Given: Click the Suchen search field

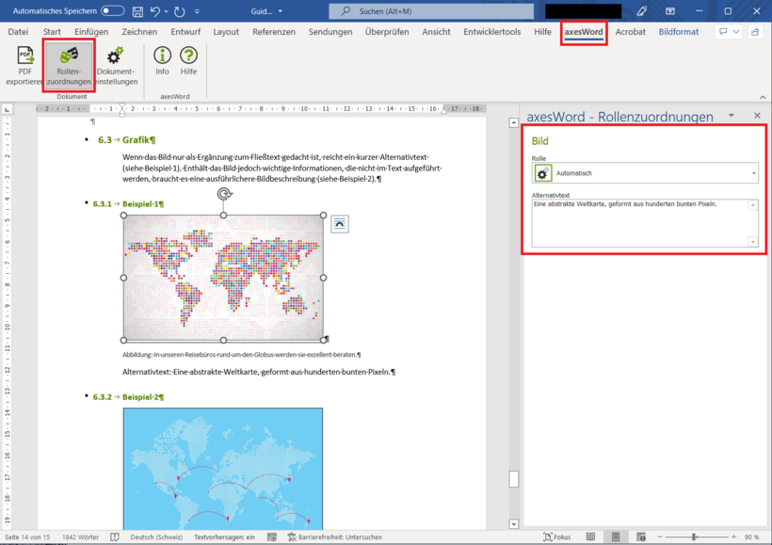Looking at the screenshot, I should 431,11.
